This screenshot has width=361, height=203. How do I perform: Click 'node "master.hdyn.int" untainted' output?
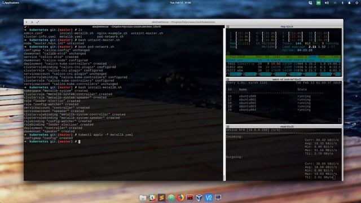(54, 43)
